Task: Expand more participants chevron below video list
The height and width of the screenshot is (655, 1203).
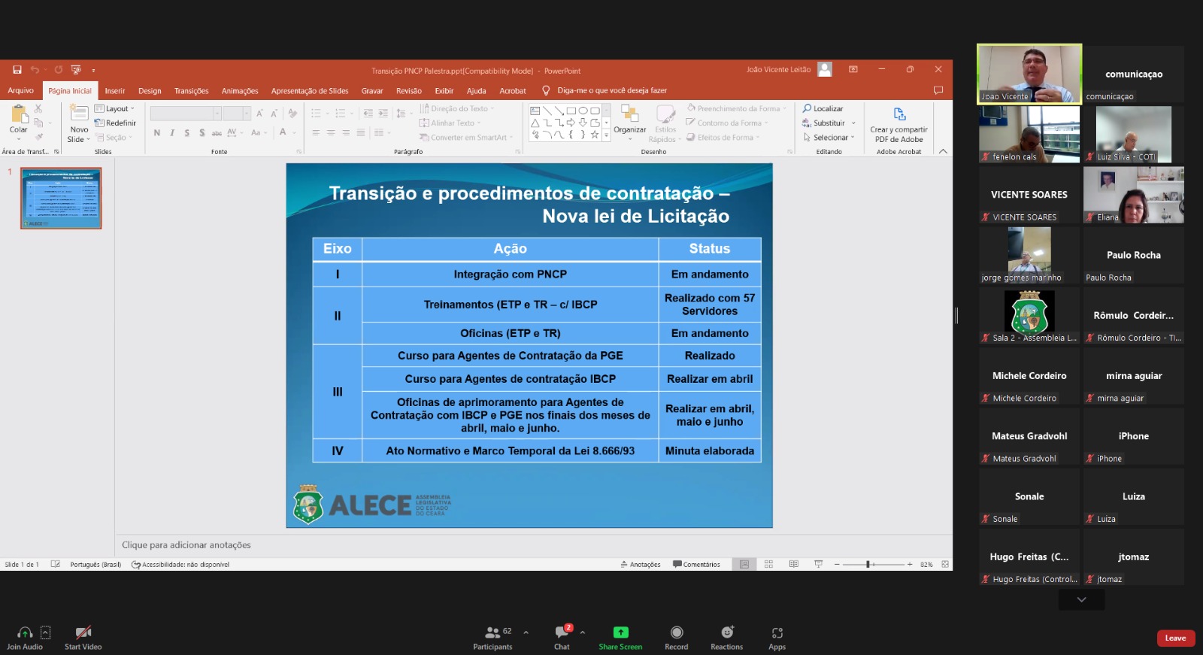Action: (1081, 599)
